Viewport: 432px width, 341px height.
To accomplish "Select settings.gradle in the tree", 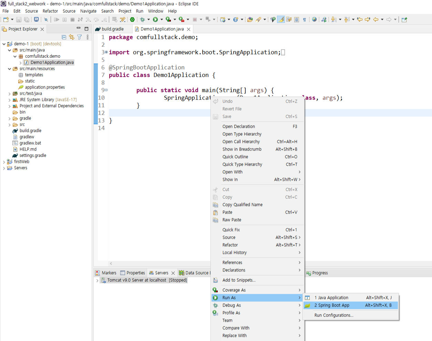I will point(33,155).
